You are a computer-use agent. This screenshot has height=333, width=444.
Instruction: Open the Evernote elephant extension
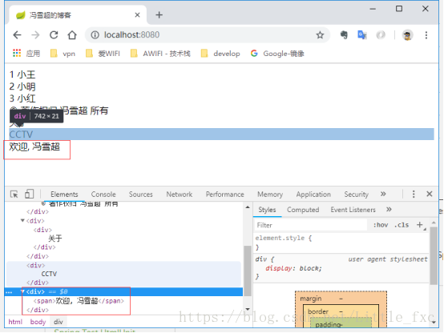(x=344, y=34)
